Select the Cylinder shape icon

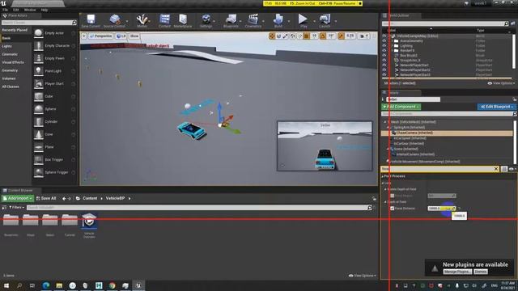39,121
